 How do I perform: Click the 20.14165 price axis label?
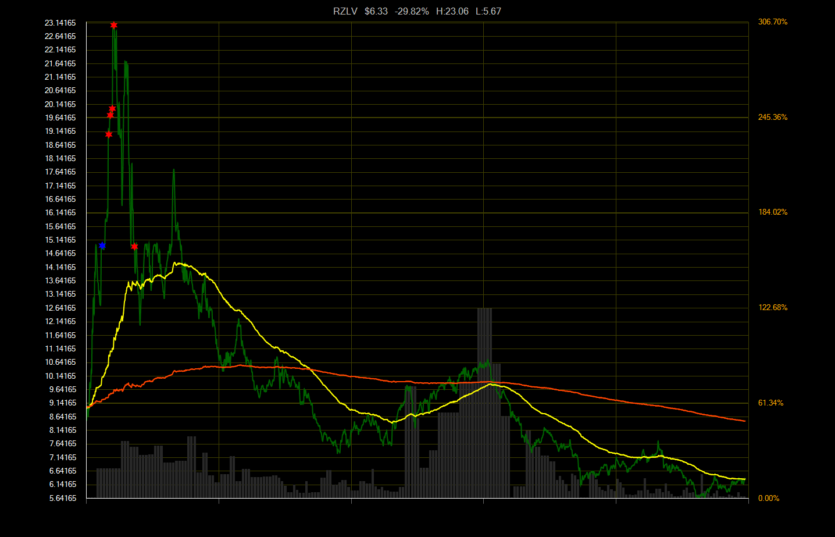[60, 104]
